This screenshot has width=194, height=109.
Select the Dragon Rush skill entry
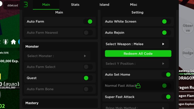(186, 87)
